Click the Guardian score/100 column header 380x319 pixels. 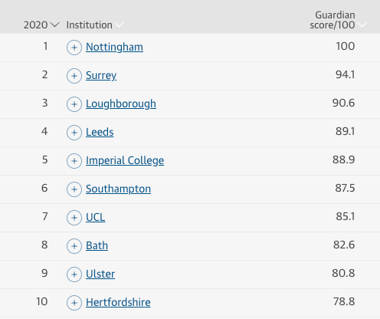[332, 20]
